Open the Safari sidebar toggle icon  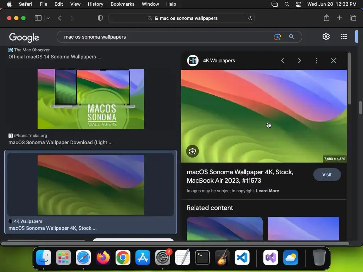(x=38, y=18)
